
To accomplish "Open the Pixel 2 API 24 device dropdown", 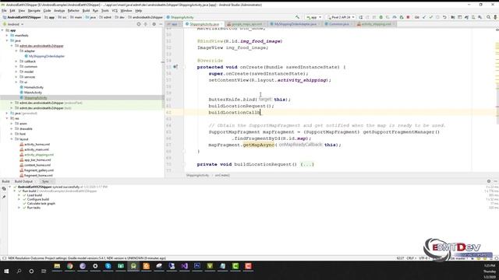I will click(341, 17).
